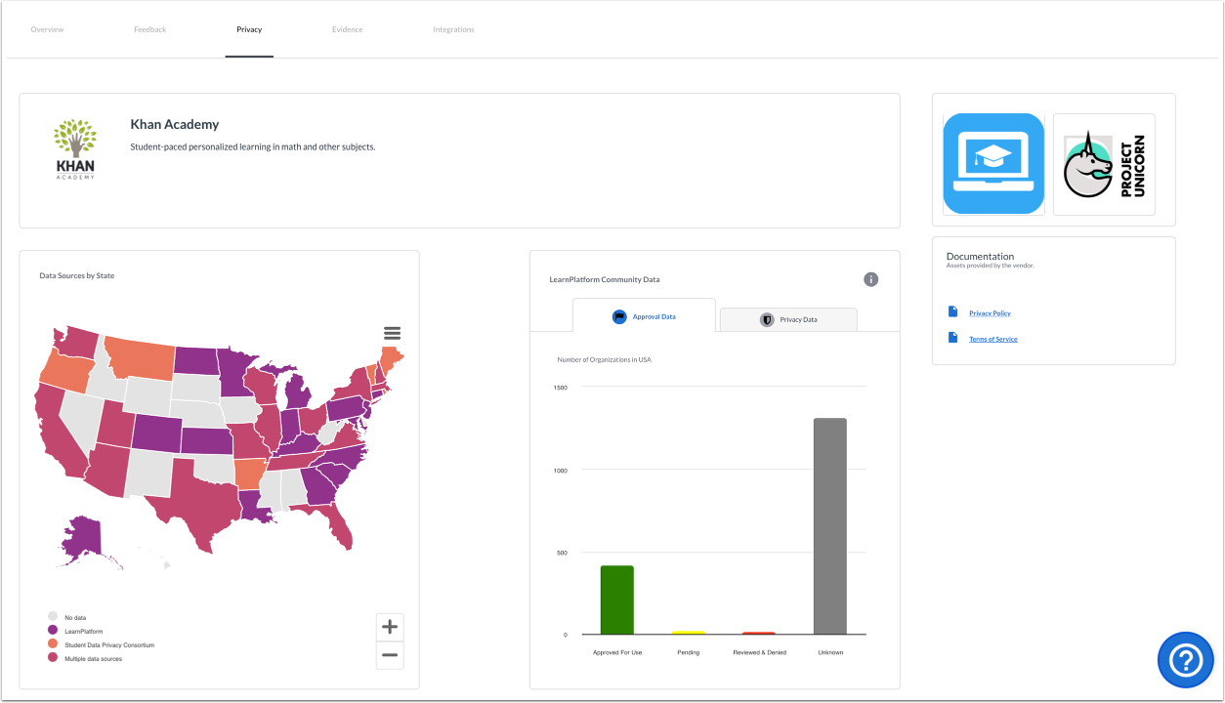Open the help widget in the corner
1225x703 pixels.
1185,660
